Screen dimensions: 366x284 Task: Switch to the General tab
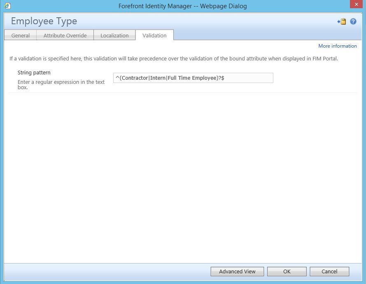pyautogui.click(x=20, y=35)
